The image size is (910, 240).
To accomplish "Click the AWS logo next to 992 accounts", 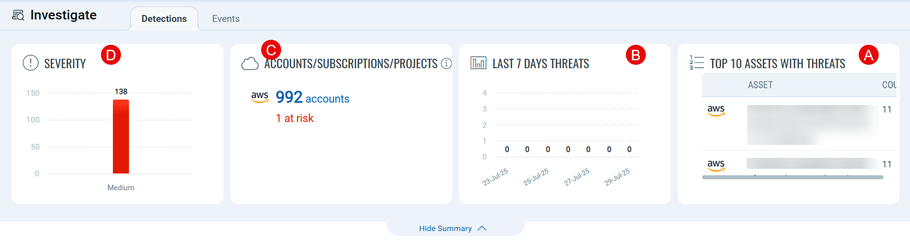I will tap(260, 97).
